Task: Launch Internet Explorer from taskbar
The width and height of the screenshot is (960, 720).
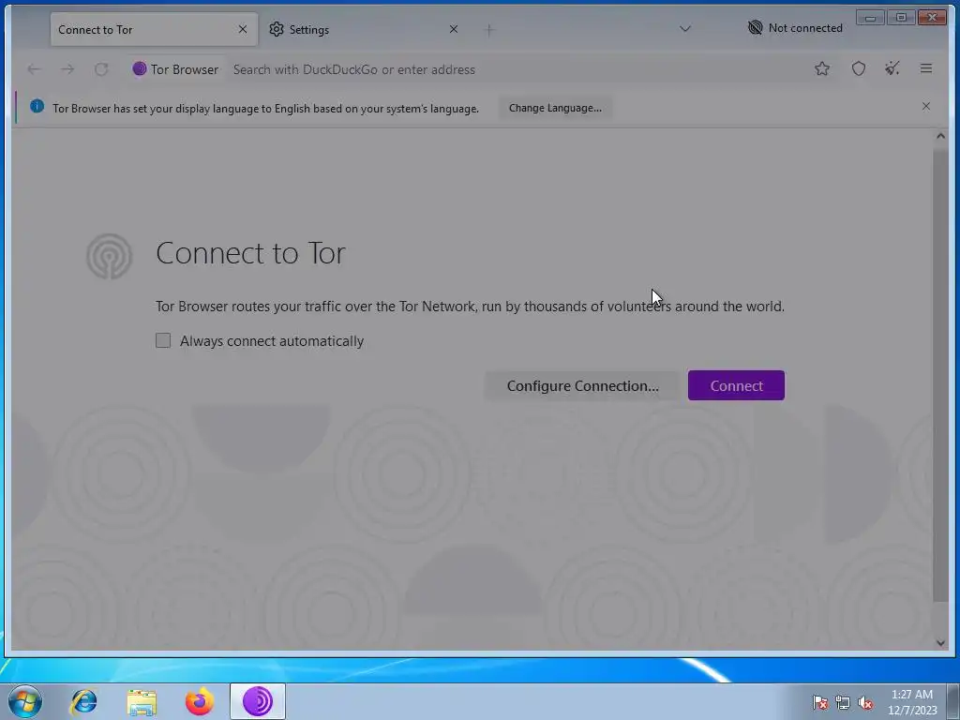Action: 83,701
